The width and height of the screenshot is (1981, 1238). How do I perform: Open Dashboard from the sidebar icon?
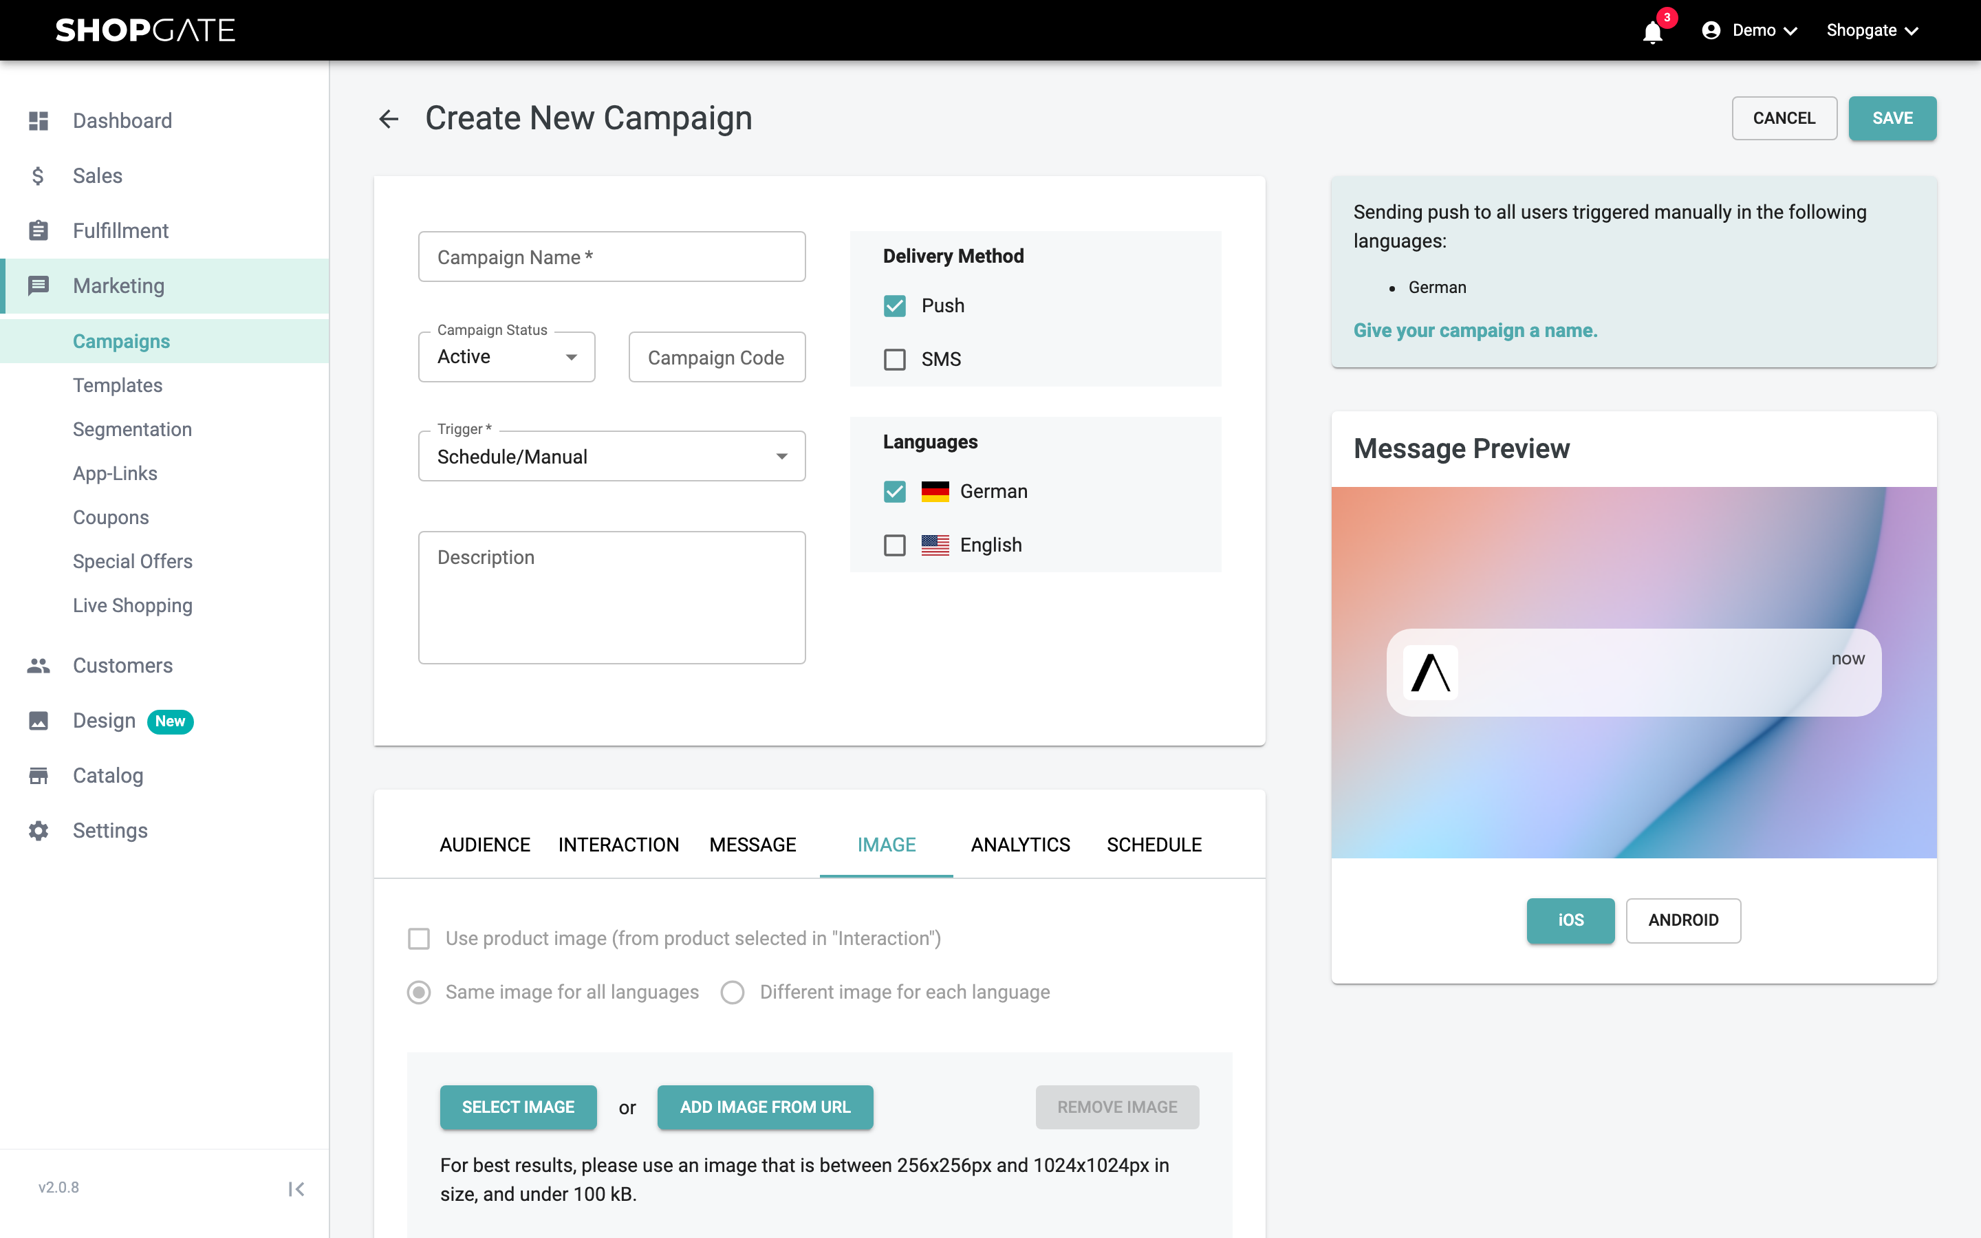click(x=39, y=120)
